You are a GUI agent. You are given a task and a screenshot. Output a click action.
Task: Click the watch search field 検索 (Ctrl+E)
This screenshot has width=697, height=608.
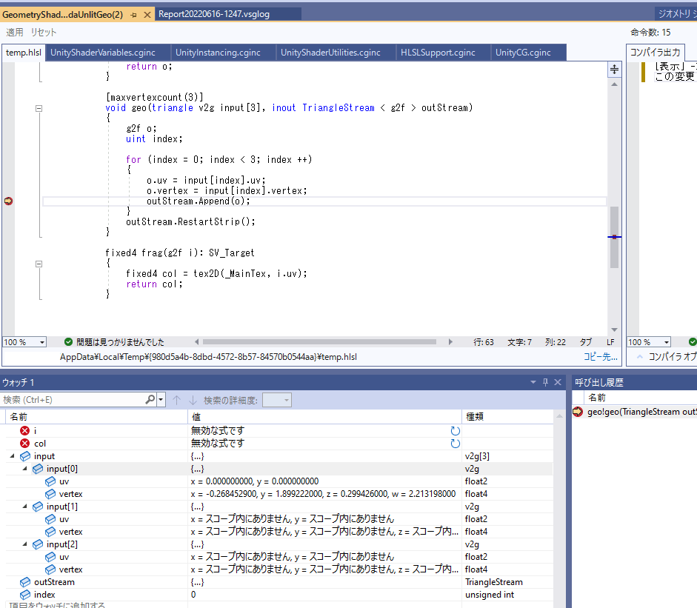(x=73, y=400)
